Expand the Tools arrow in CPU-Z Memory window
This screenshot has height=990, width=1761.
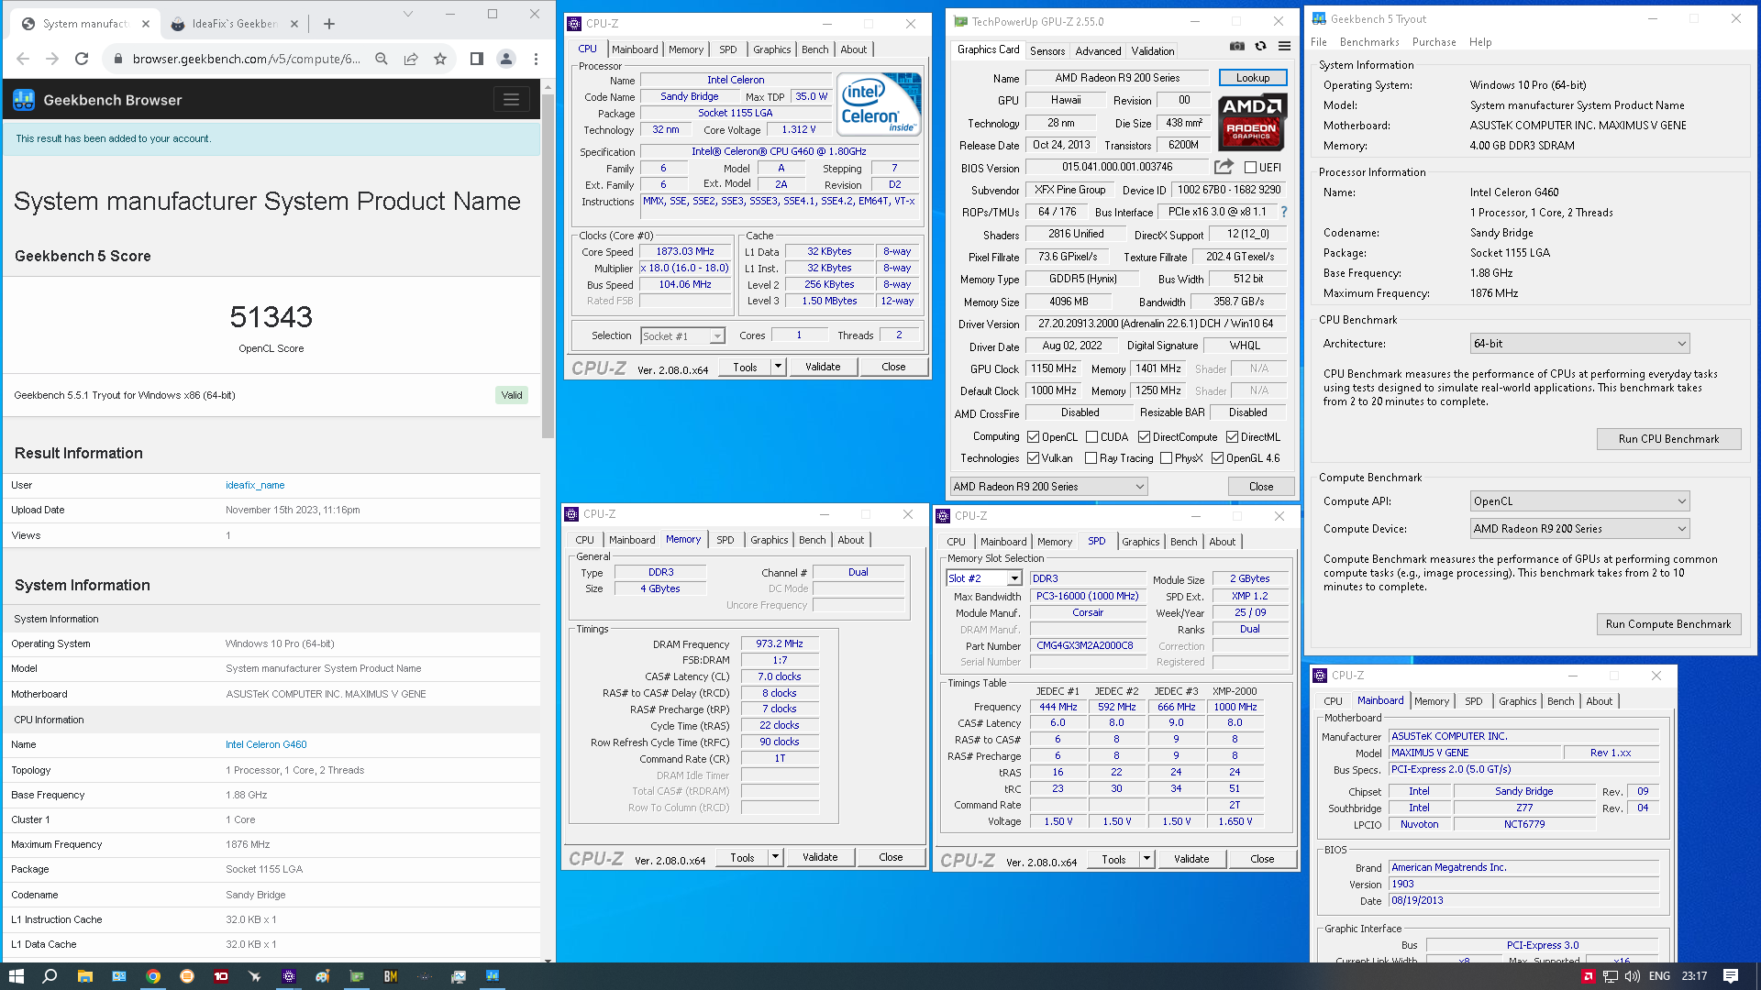(x=775, y=858)
